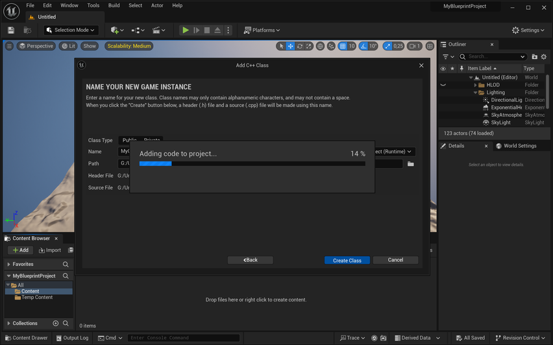Select the Rotate tool in viewport
The height and width of the screenshot is (345, 553).
tap(299, 46)
